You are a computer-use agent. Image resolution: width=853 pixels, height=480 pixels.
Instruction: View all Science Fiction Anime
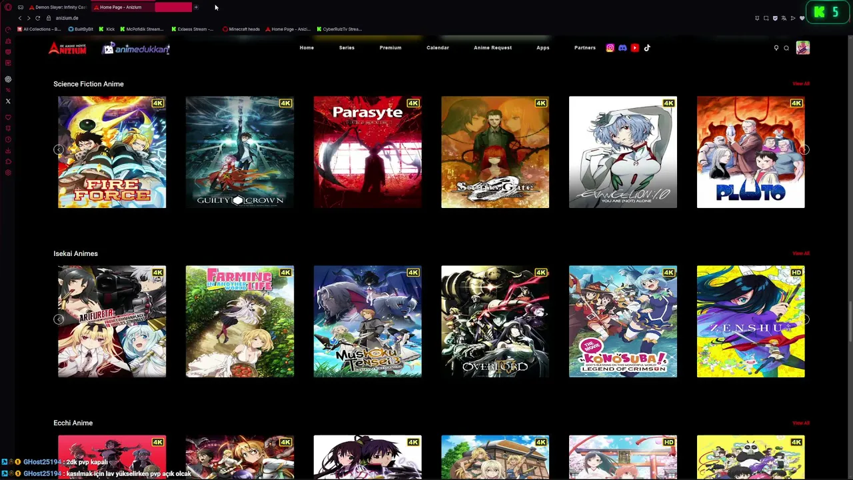[x=801, y=84]
